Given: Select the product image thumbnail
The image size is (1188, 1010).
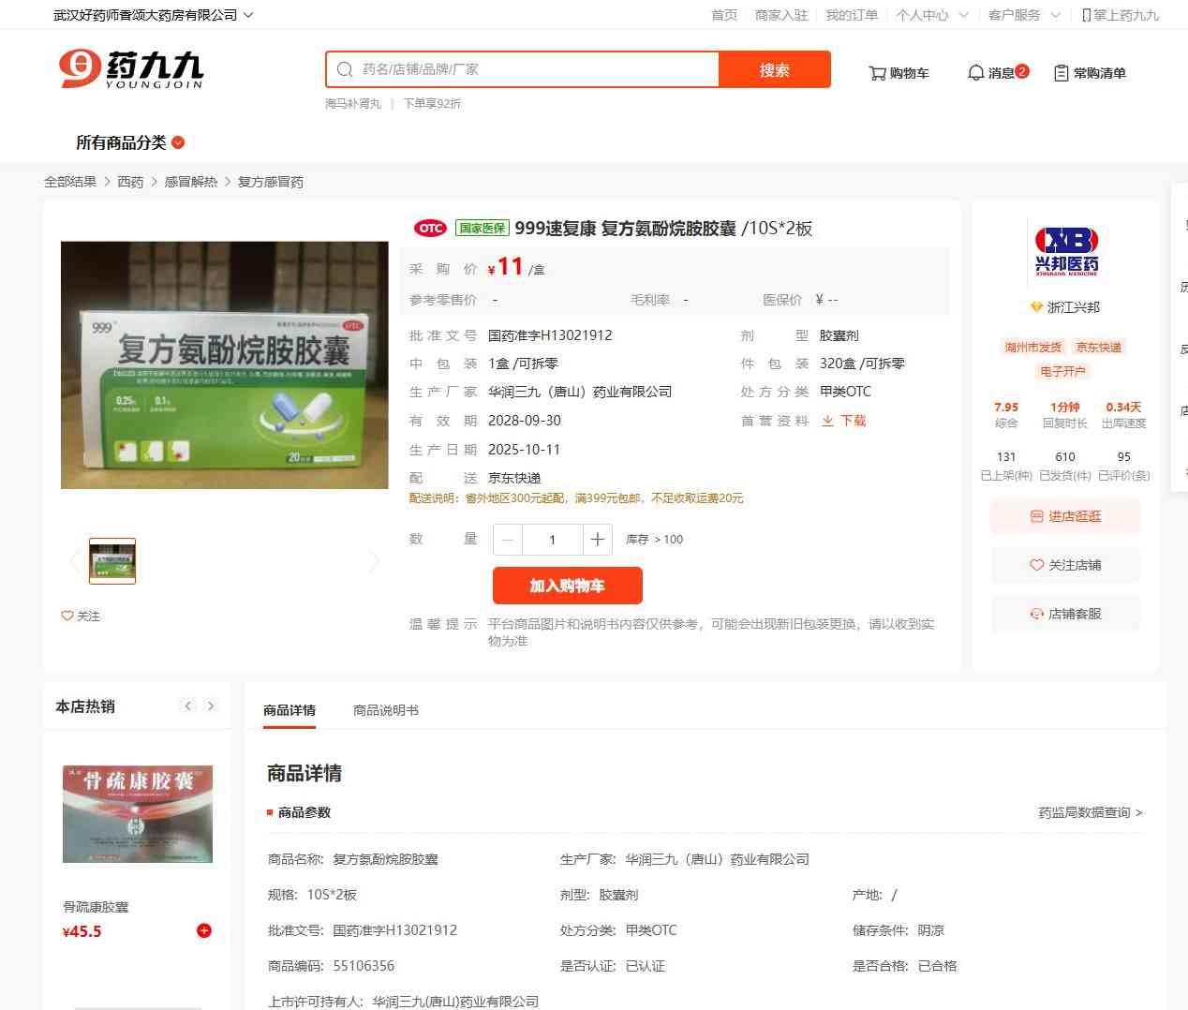Looking at the screenshot, I should click(x=112, y=561).
